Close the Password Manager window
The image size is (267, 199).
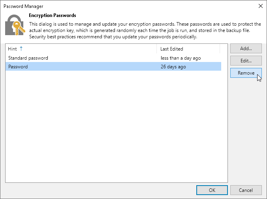click(x=261, y=6)
